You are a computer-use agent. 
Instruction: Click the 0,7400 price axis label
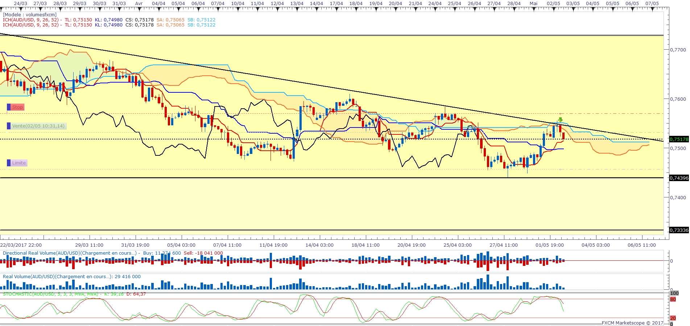point(678,198)
